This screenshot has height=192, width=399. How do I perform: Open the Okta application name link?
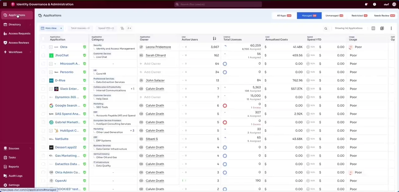click(x=64, y=47)
